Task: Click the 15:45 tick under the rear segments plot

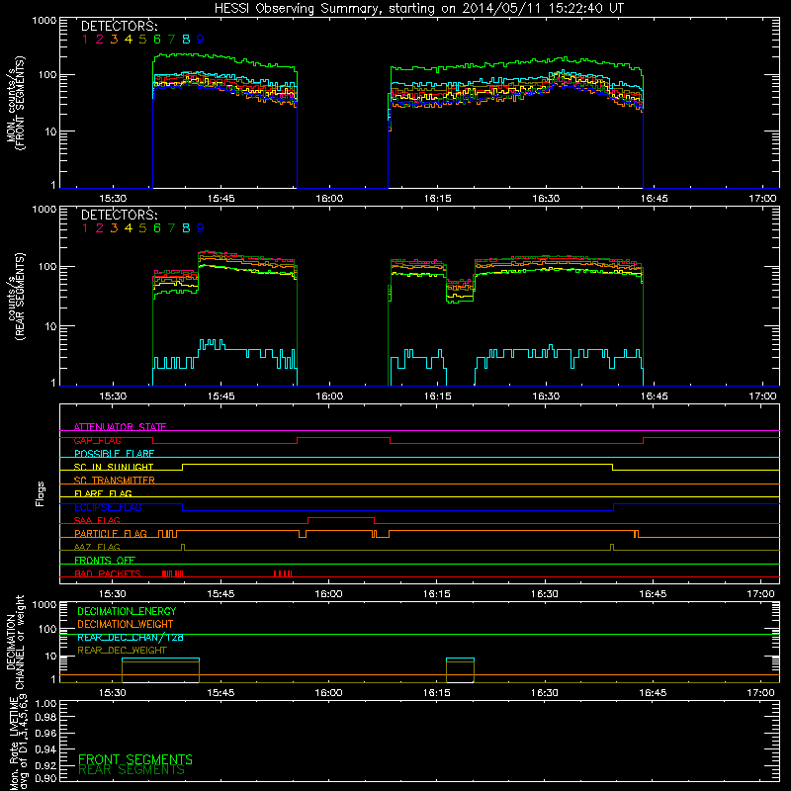Action: point(220,396)
